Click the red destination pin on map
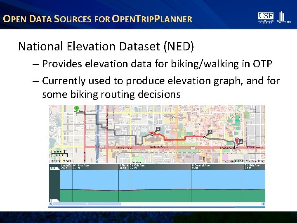The height and width of the screenshot is (223, 297). coord(237,142)
